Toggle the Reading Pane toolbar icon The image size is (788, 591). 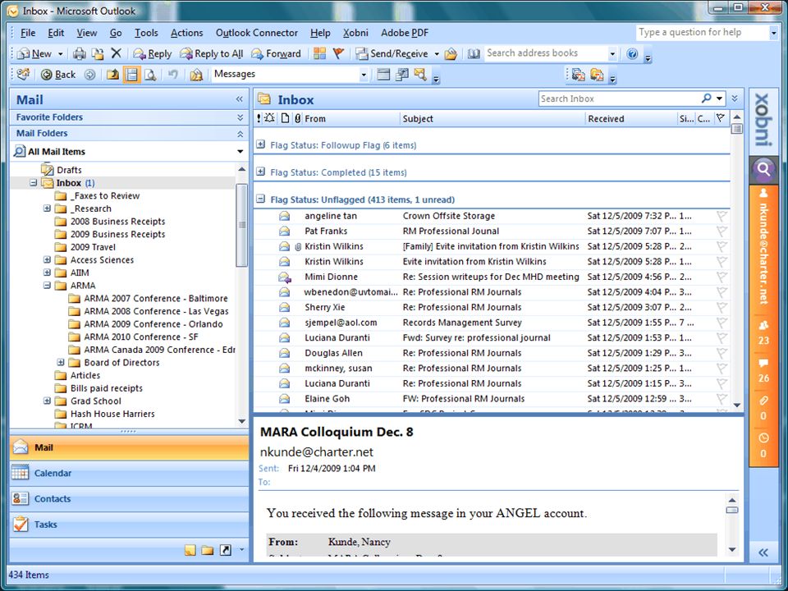(x=131, y=75)
